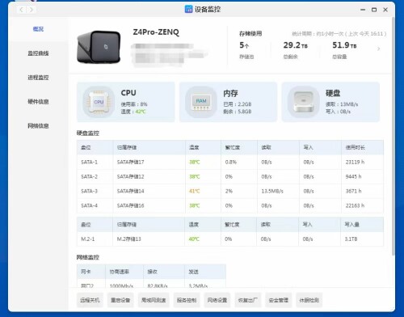Click SATA存储17 storage cell

[x=131, y=163]
